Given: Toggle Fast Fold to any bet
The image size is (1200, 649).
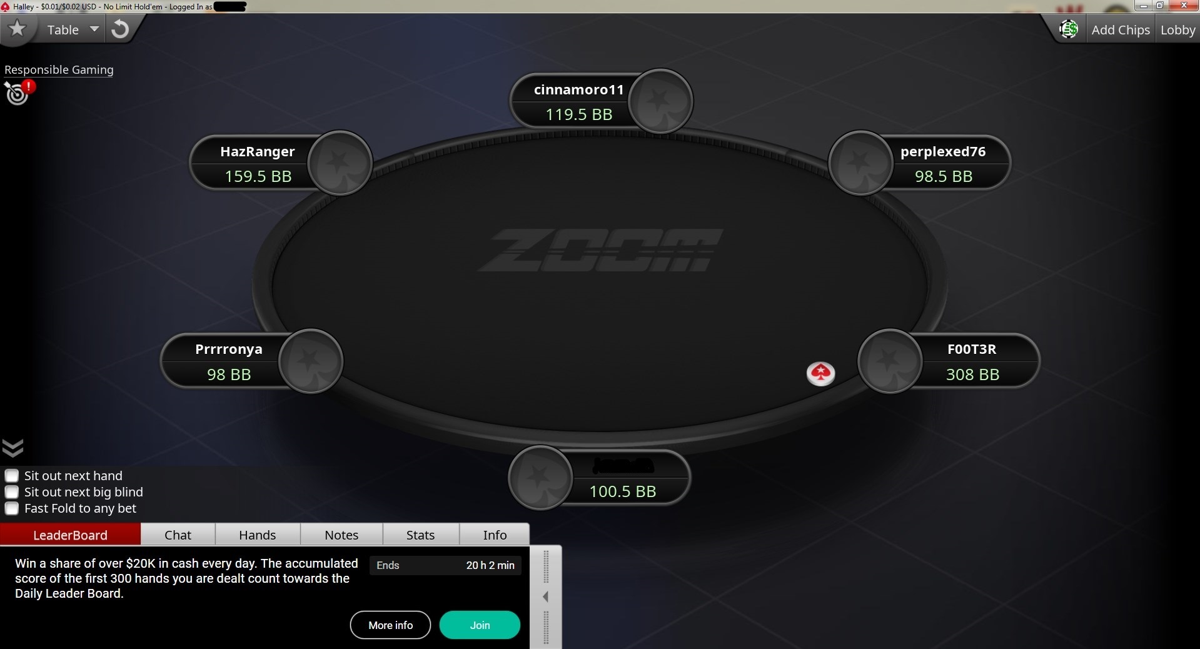Looking at the screenshot, I should tap(12, 508).
